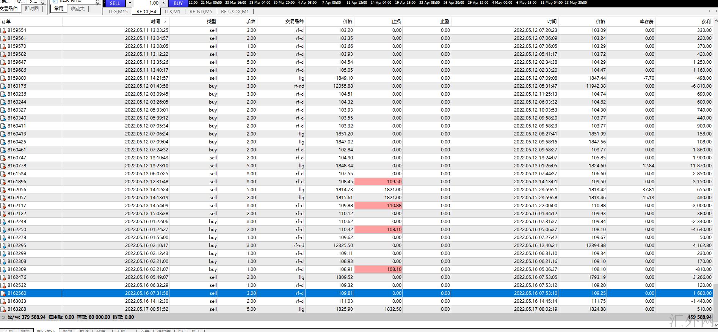Click the sell order icon beside 8159554
The height and width of the screenshot is (332, 718).
pos(3,30)
